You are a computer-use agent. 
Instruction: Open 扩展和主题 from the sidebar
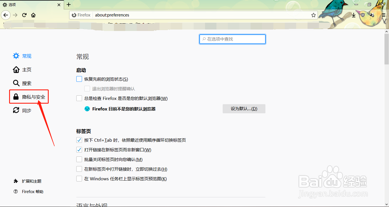pos(28,181)
